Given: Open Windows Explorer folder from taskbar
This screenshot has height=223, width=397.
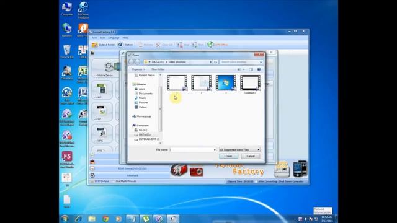Looking at the screenshot, I should click(x=92, y=219).
